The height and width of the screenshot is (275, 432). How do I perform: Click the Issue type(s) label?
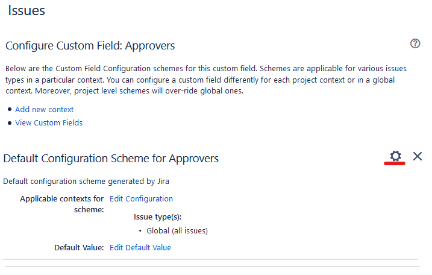click(158, 217)
